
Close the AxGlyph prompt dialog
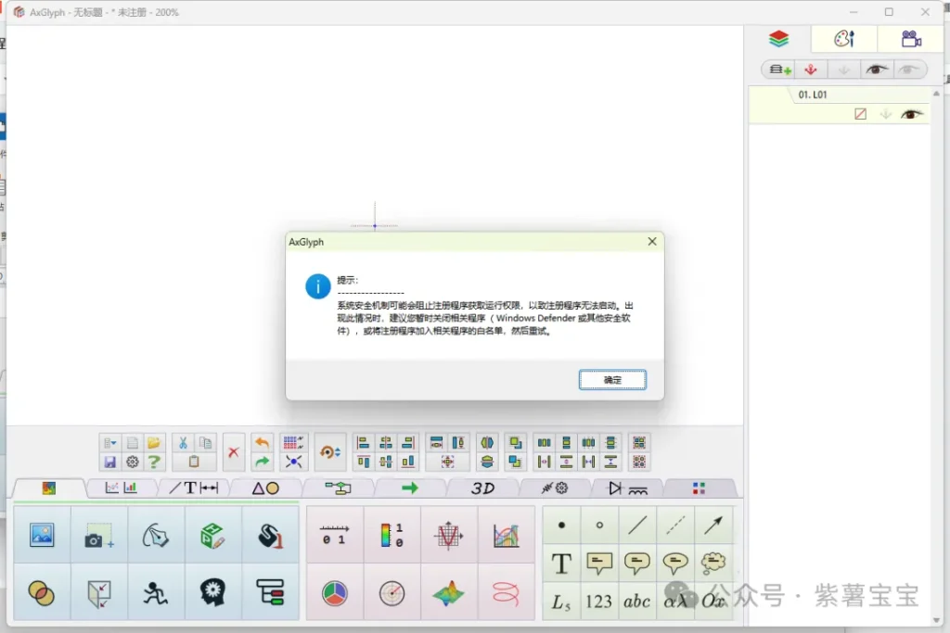tap(652, 242)
